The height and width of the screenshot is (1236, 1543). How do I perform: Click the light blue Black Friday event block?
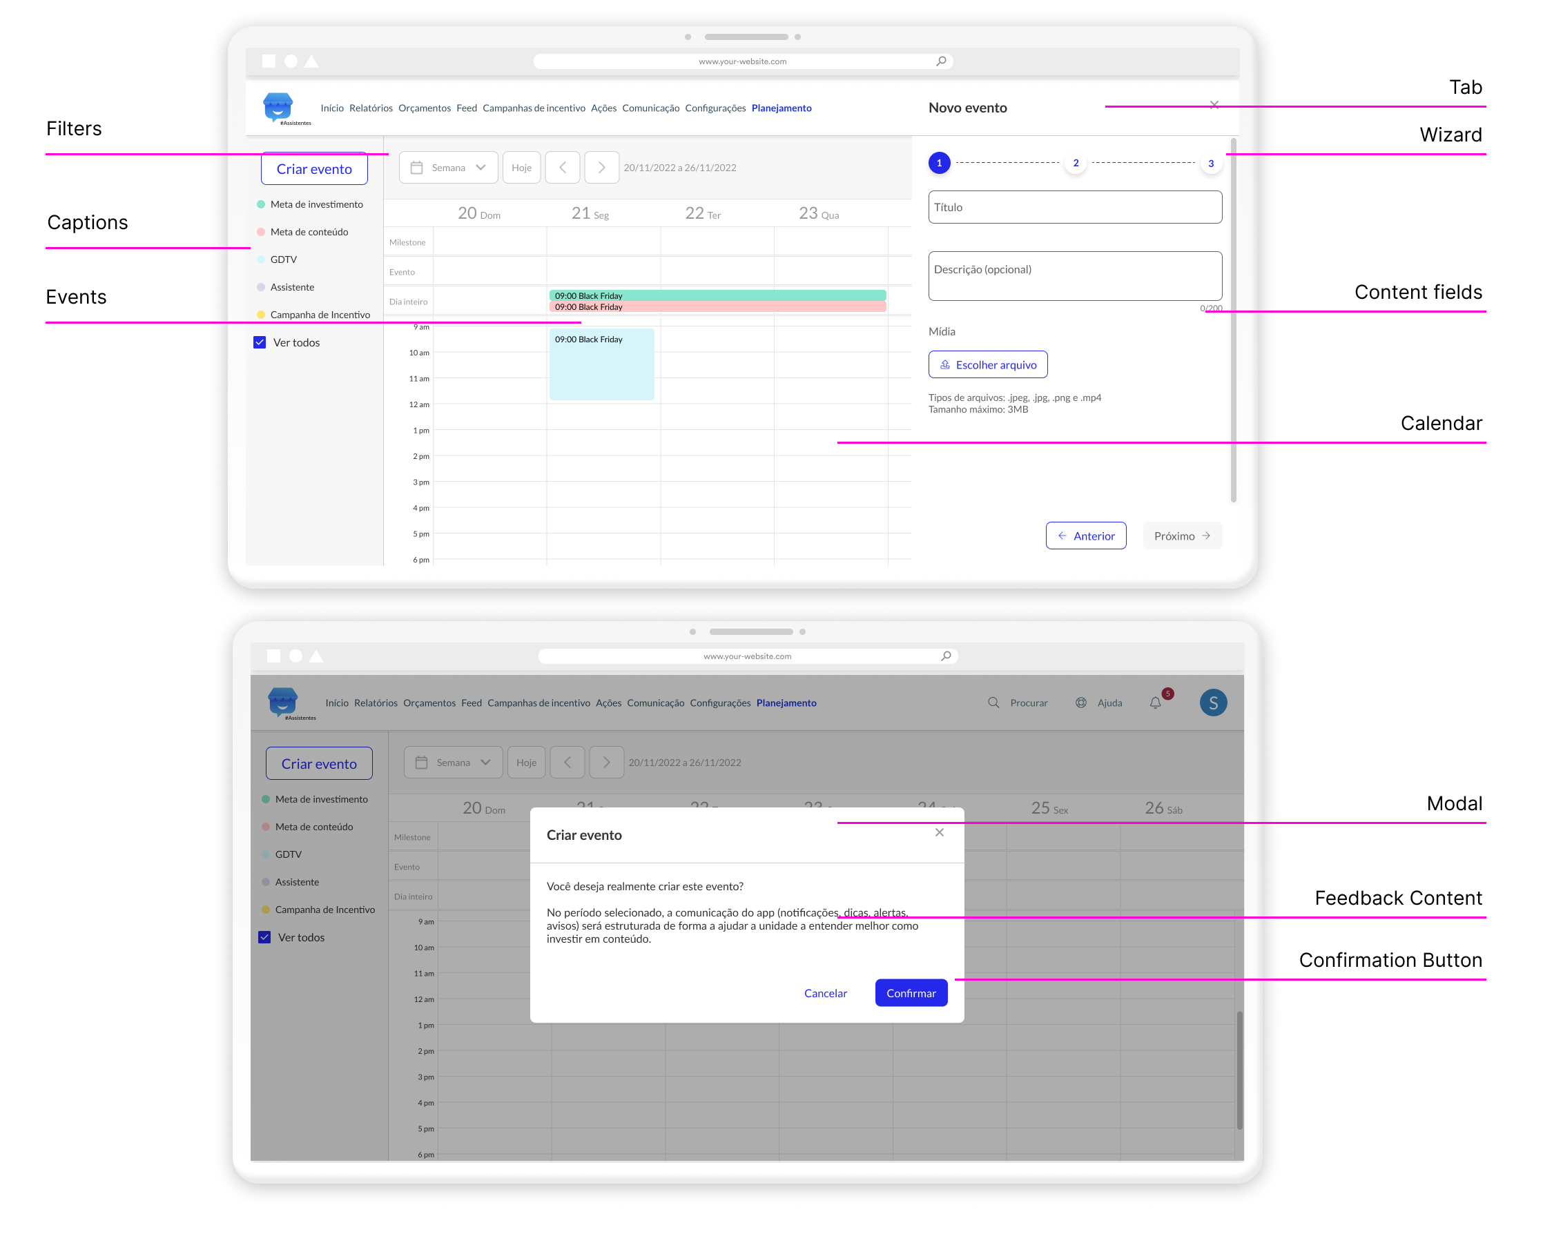click(602, 364)
